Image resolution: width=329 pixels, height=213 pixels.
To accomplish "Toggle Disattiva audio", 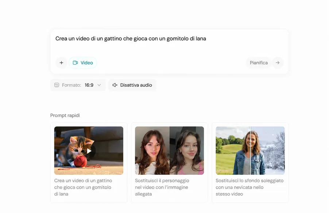I will point(132,85).
